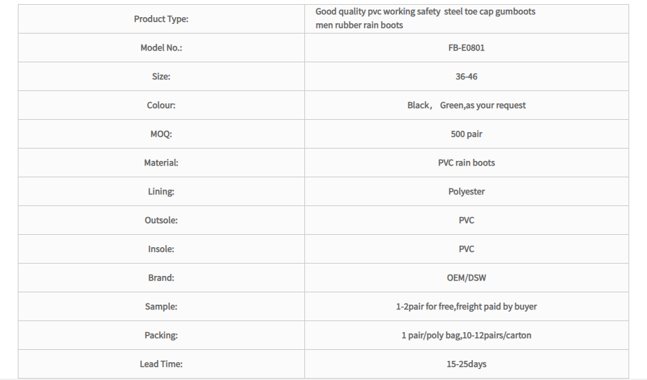Image resolution: width=647 pixels, height=380 pixels.
Task: Click the "Lining:" label
Action: [161, 192]
